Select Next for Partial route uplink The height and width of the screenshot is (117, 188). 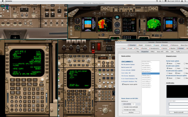click(176, 63)
